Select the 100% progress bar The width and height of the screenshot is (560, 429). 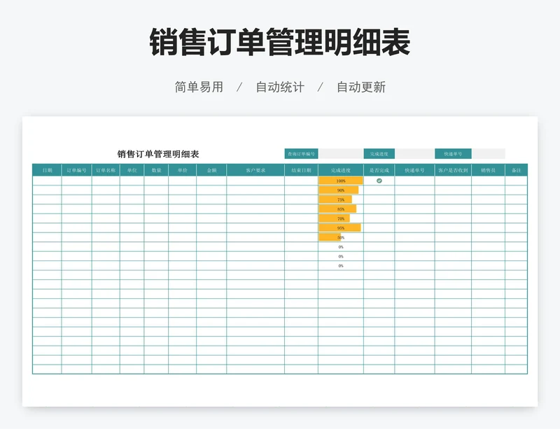[341, 181]
